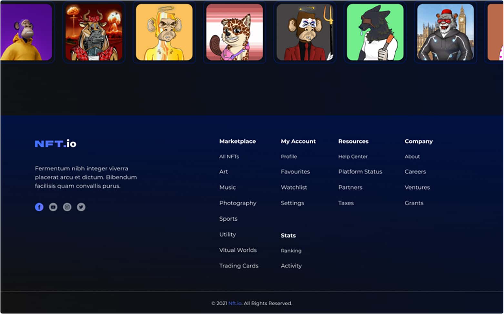Check the Platform Status link

pyautogui.click(x=360, y=172)
